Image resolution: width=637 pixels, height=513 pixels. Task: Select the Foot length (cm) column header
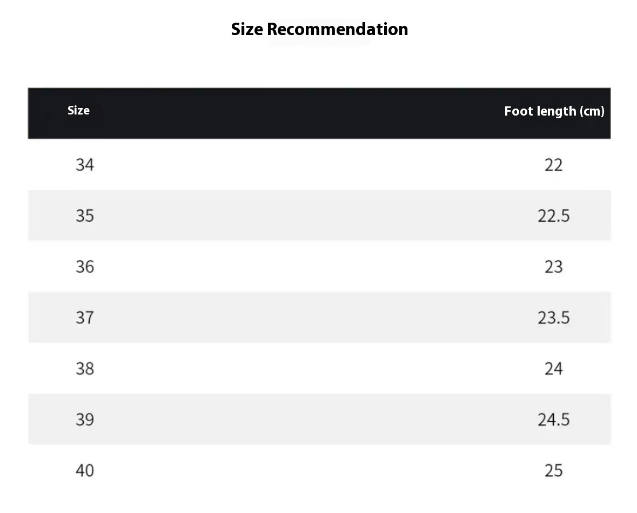coord(554,111)
